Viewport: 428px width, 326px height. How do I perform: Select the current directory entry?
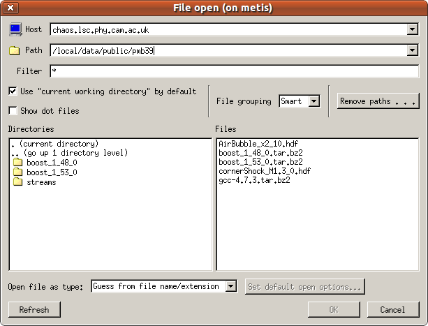point(54,144)
